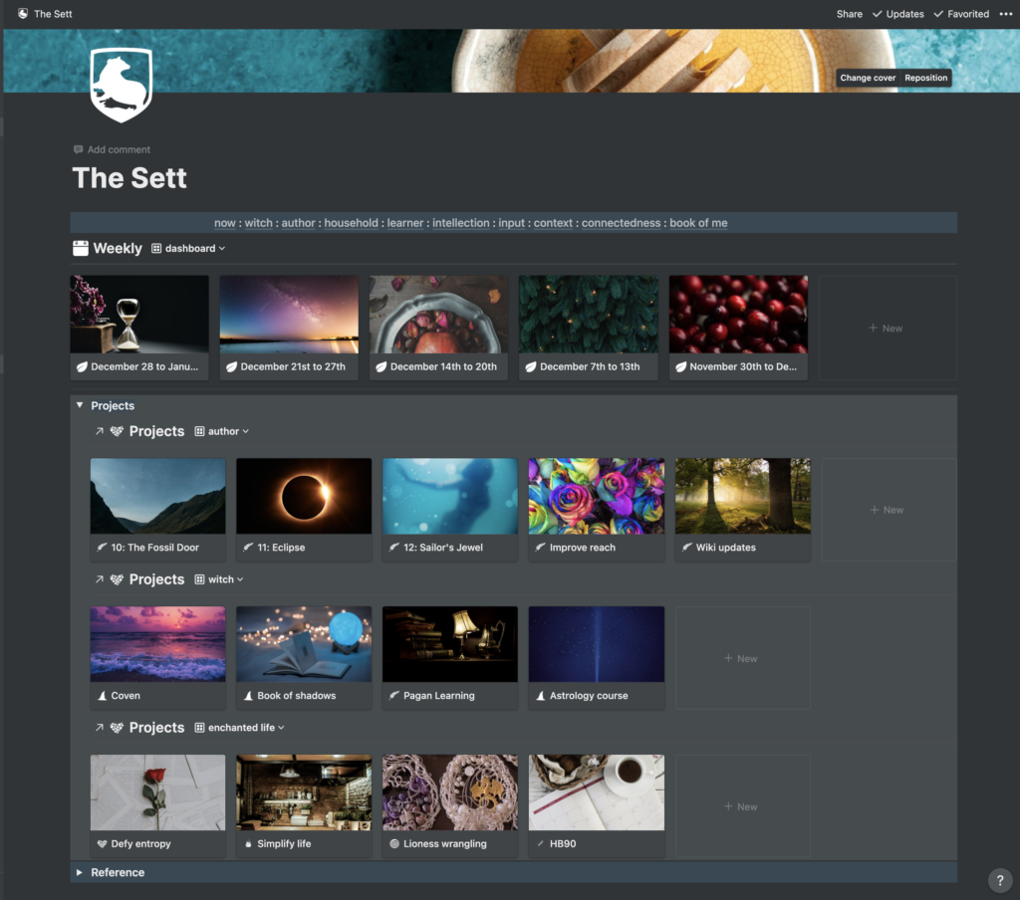Click the page title 'The Sett'
Image resolution: width=1020 pixels, height=900 pixels.
(x=129, y=178)
